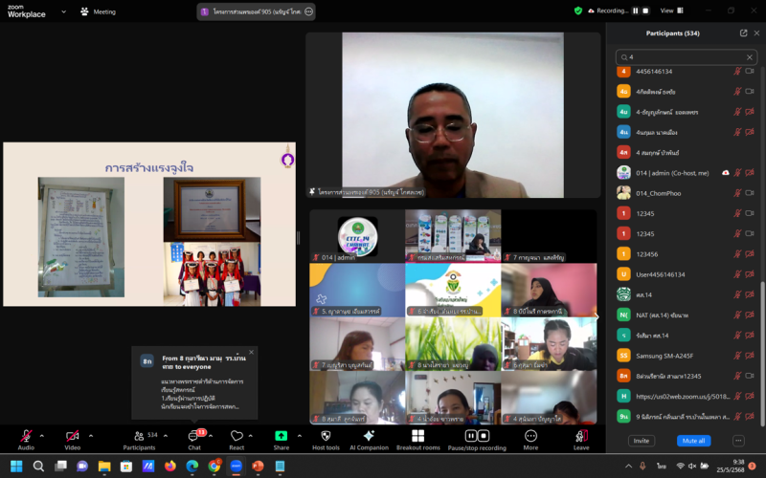Image resolution: width=766 pixels, height=478 pixels.
Task: Open share options arrow beside Share
Action: tap(300, 436)
